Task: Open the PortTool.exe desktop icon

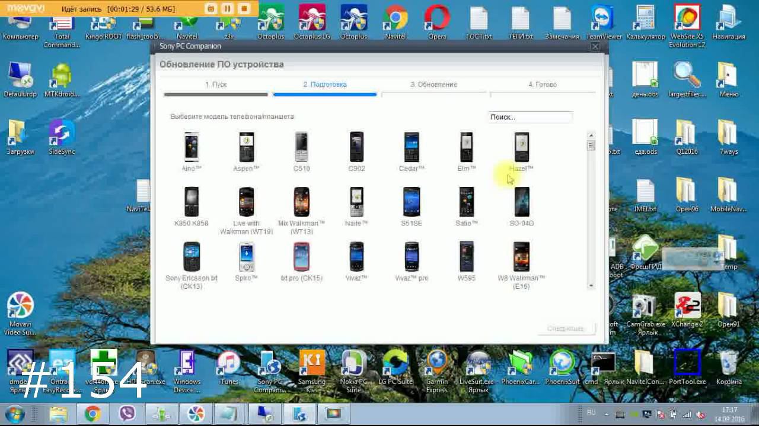Action: click(687, 368)
